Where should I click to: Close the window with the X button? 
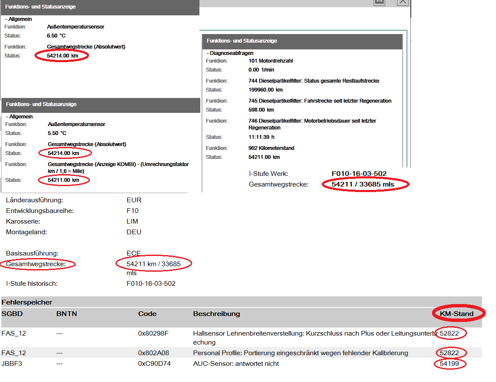pyautogui.click(x=403, y=2)
